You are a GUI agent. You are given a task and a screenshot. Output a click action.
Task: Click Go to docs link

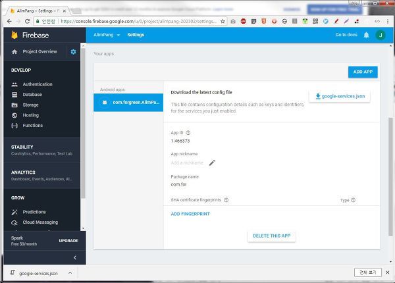(x=346, y=35)
